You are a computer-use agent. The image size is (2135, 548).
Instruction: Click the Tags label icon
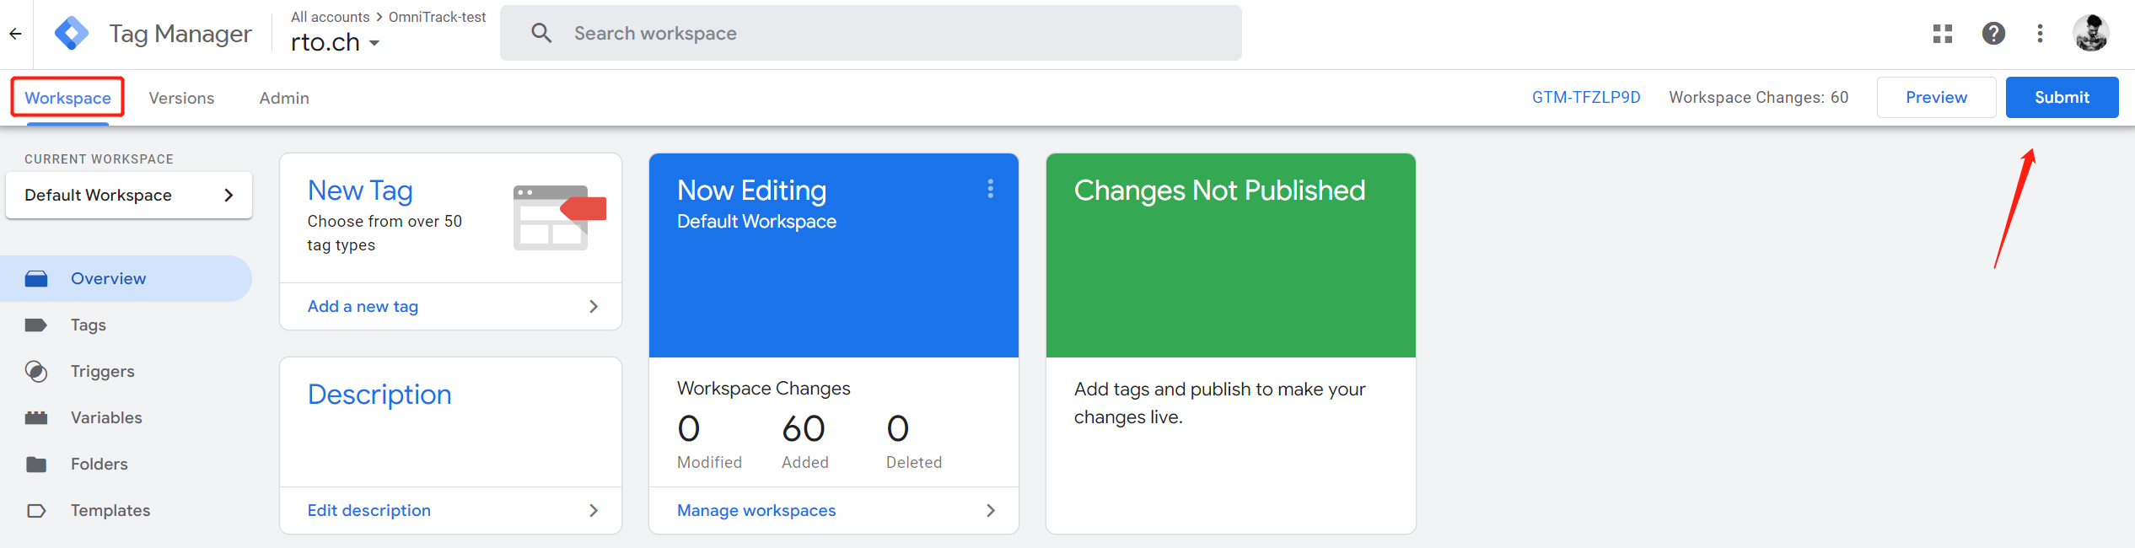pos(36,325)
